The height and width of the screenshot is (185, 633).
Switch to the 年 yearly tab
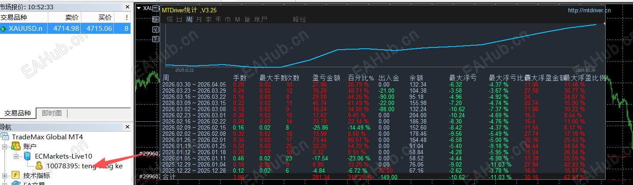(218, 19)
